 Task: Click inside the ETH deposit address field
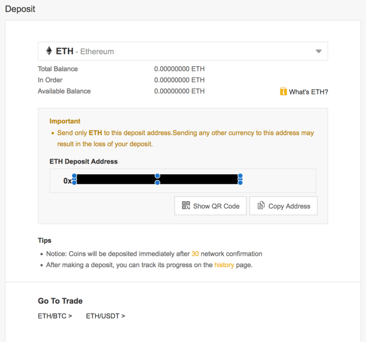click(x=278, y=181)
